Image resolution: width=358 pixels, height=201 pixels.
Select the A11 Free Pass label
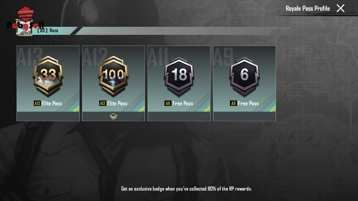point(179,103)
